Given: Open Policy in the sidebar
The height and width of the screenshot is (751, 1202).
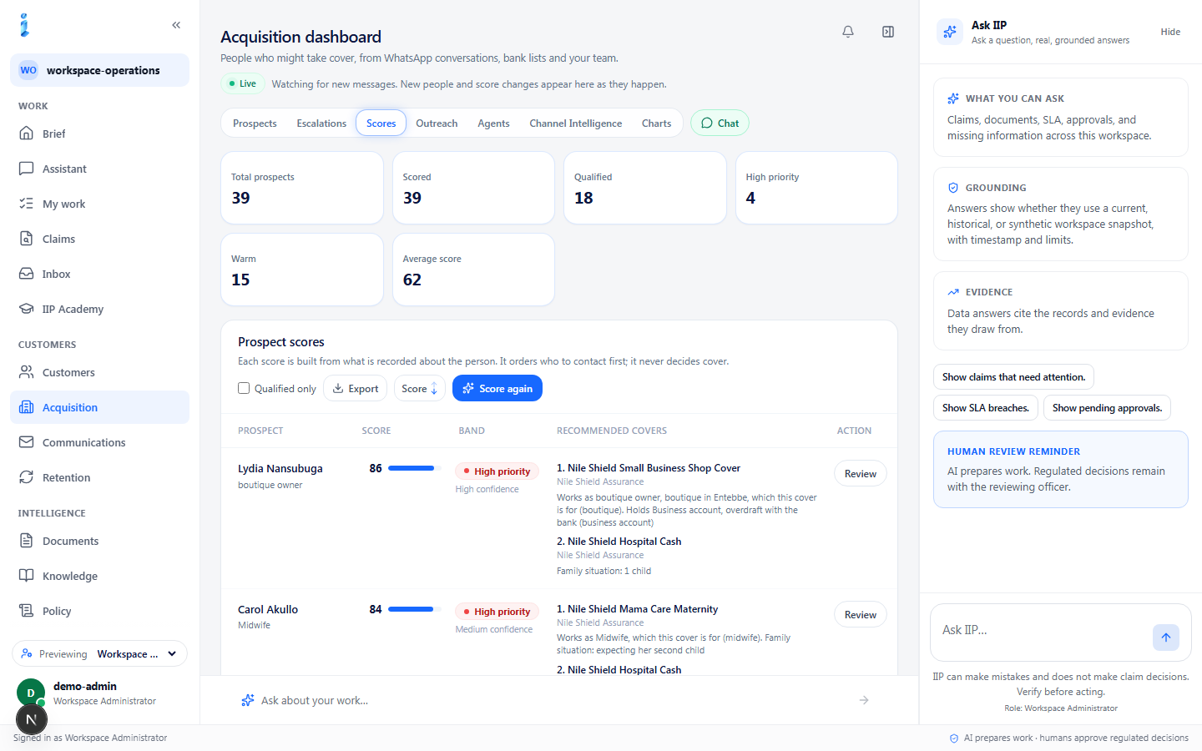Looking at the screenshot, I should point(99,611).
